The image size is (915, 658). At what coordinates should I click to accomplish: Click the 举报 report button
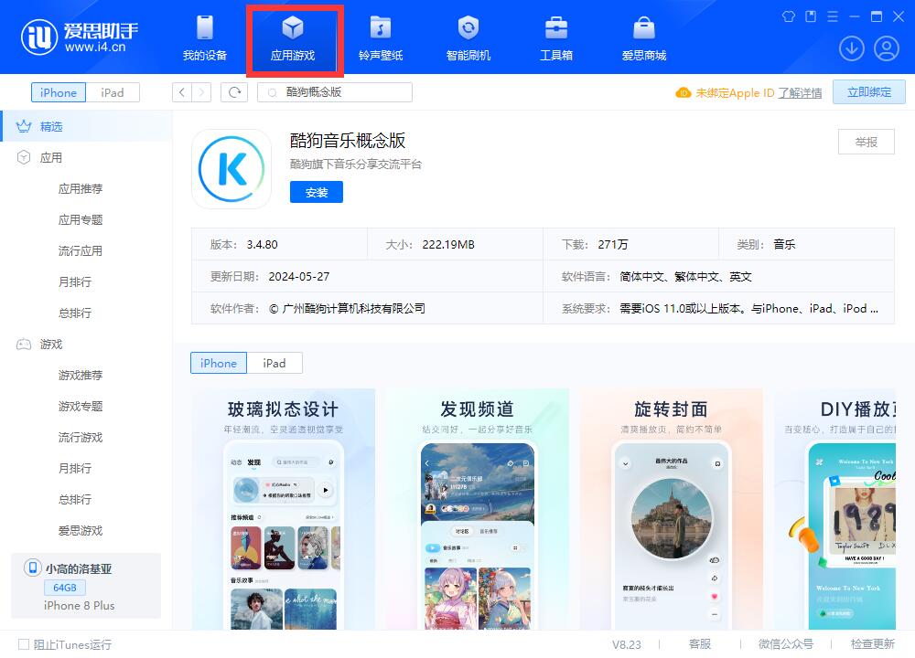click(866, 142)
